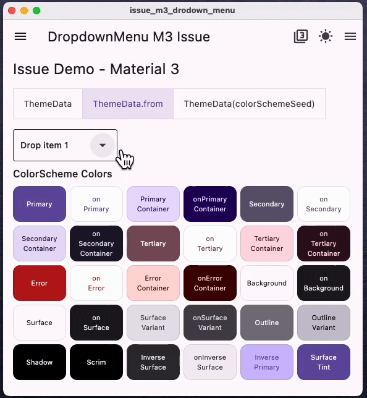The height and width of the screenshot is (398, 367).
Task: Select the ThemeData.from toggle segment
Action: click(128, 104)
